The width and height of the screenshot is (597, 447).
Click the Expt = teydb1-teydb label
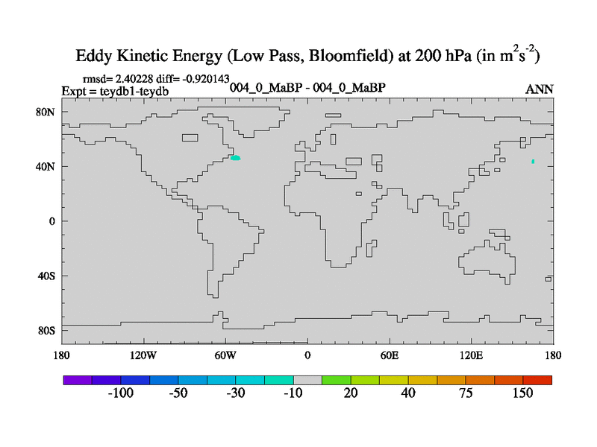pos(113,90)
